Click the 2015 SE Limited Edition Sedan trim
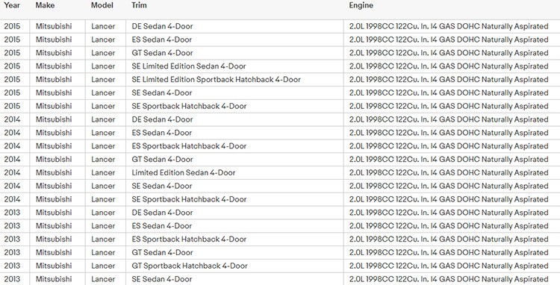560x285 pixels. pyautogui.click(x=189, y=66)
